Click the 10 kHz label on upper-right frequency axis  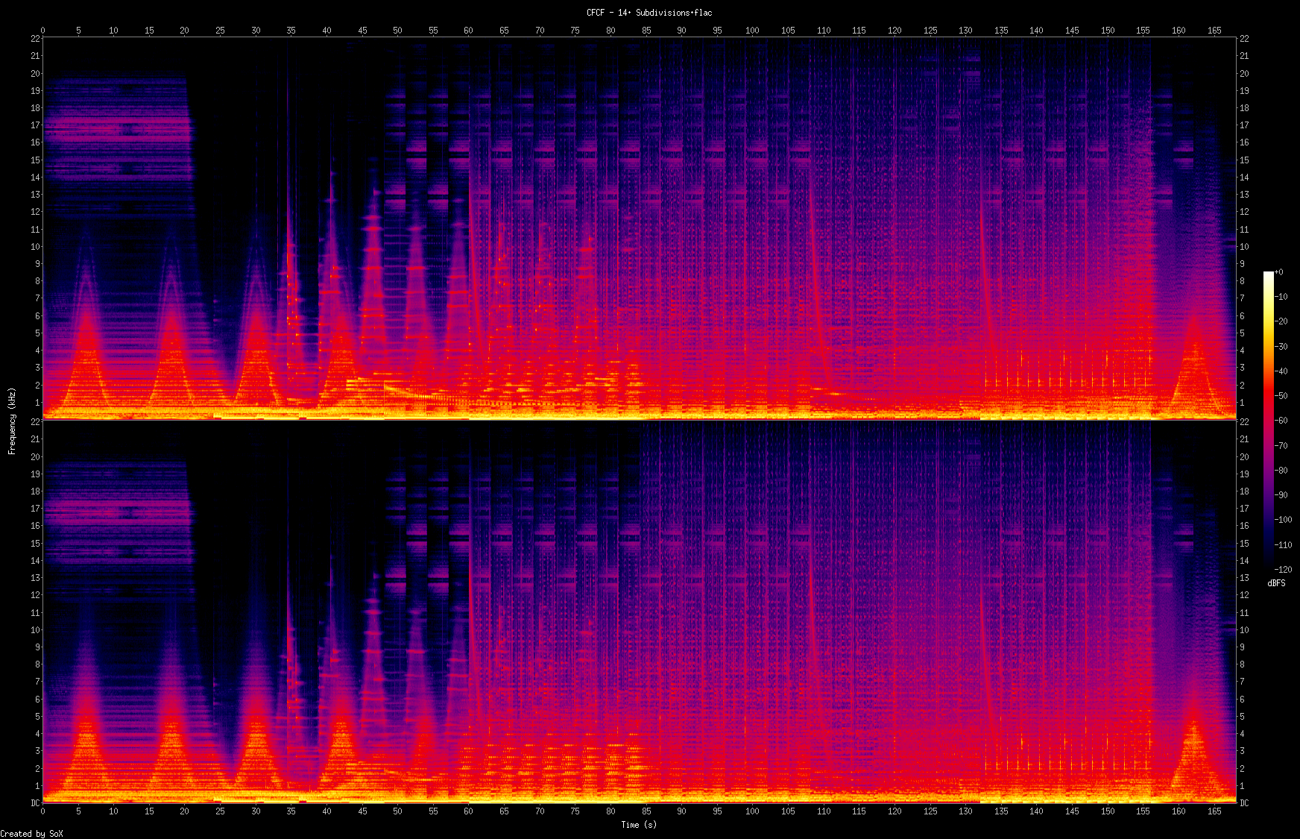pyautogui.click(x=1244, y=247)
